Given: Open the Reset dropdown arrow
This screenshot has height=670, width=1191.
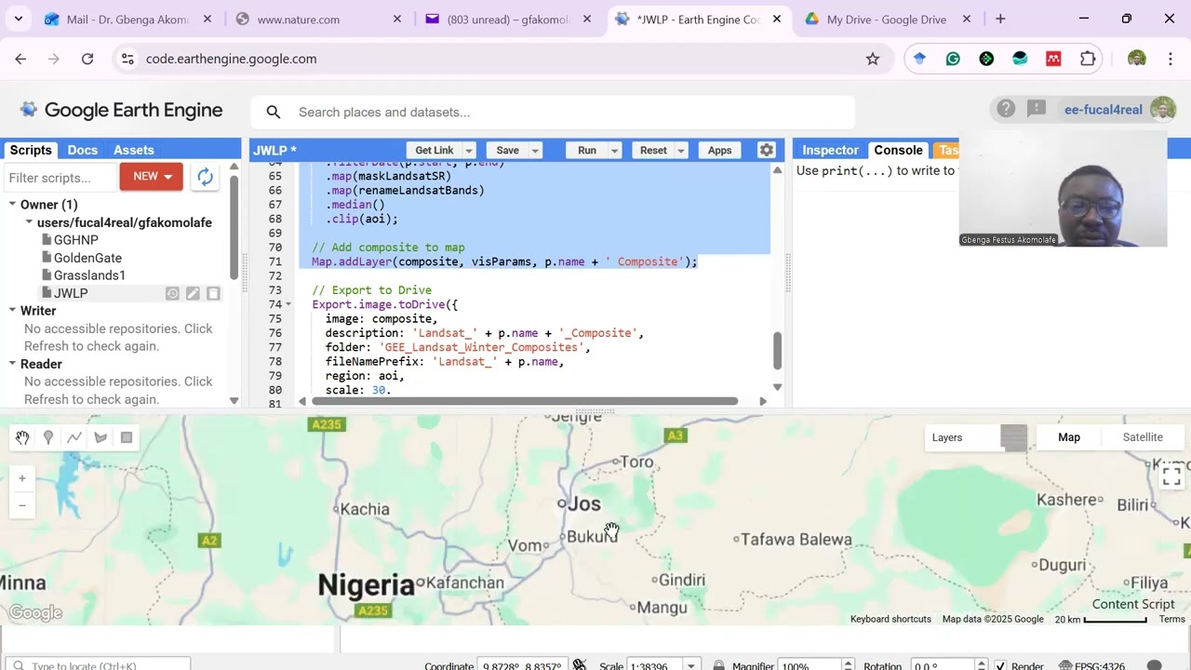Looking at the screenshot, I should (x=680, y=151).
